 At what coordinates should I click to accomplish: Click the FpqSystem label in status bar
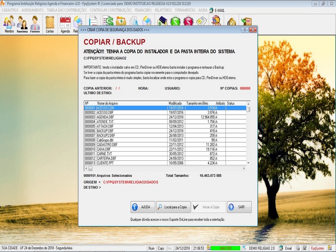318,248
